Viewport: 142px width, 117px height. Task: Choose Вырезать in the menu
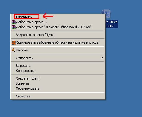(58, 66)
